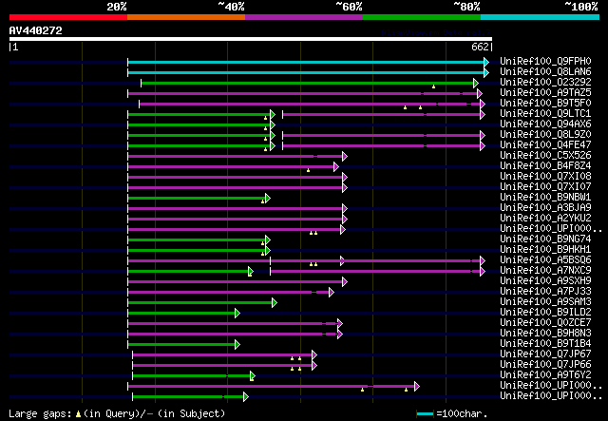
Task: Click the green arrowhead ending the B9NG74 alignment
Action: [268, 240]
